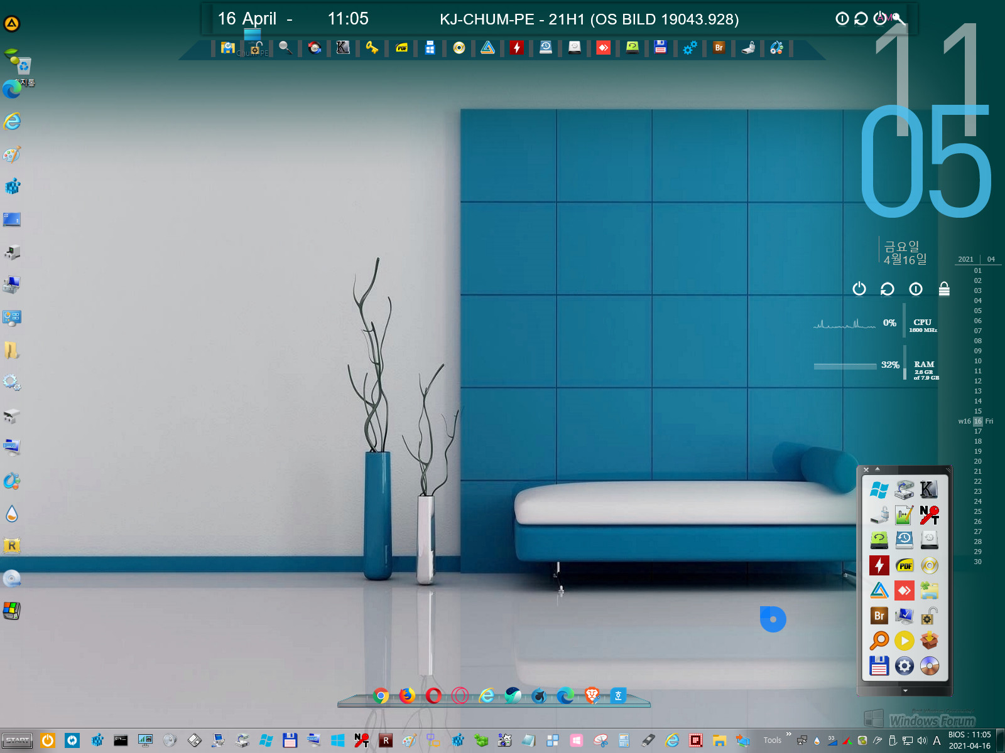Open the gold disc icon in top toolbar
The height and width of the screenshot is (753, 1005).
[459, 48]
